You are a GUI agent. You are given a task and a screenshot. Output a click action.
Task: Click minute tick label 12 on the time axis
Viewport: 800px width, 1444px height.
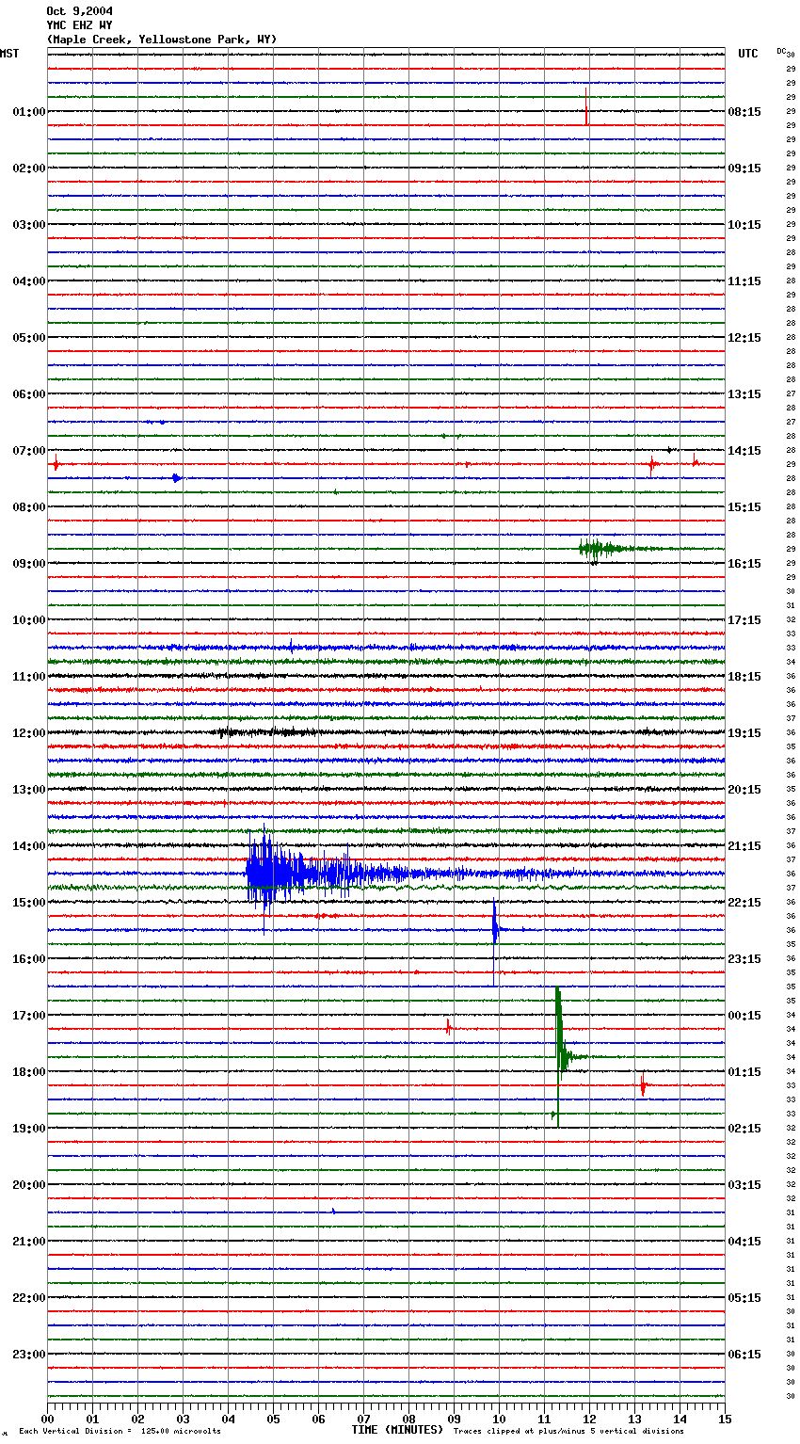tap(589, 1419)
